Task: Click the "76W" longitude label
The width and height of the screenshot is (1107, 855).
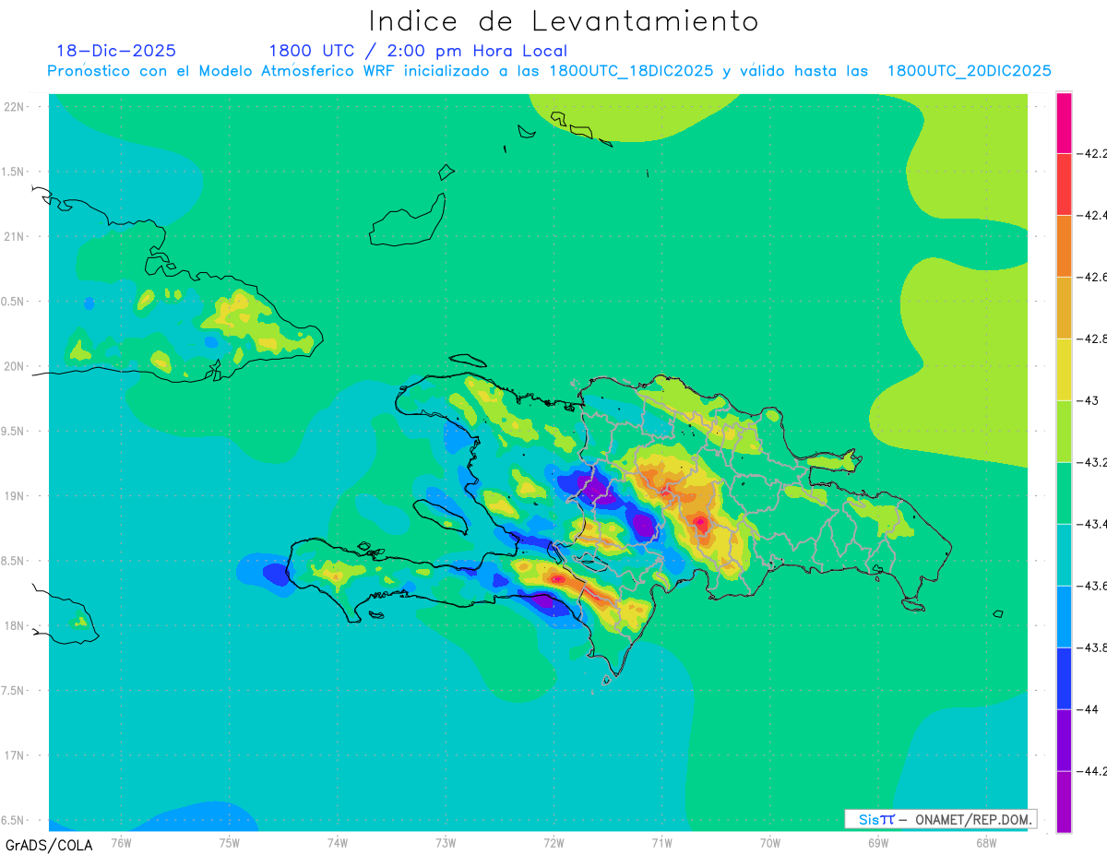Action: pos(121,842)
